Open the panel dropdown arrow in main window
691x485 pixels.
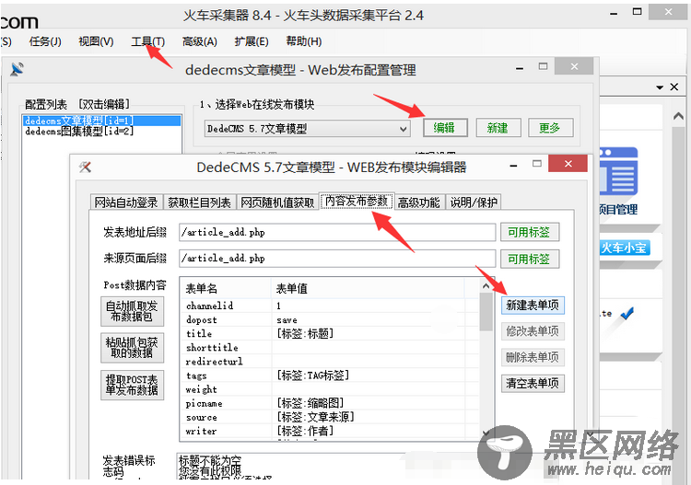tap(660, 87)
